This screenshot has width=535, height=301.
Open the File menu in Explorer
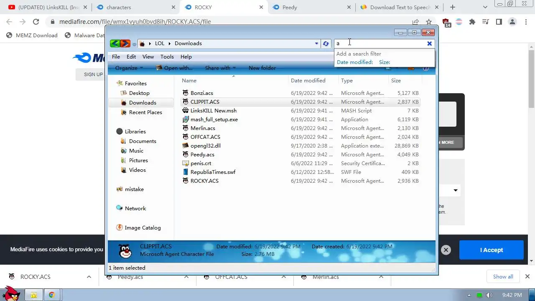pyautogui.click(x=116, y=56)
